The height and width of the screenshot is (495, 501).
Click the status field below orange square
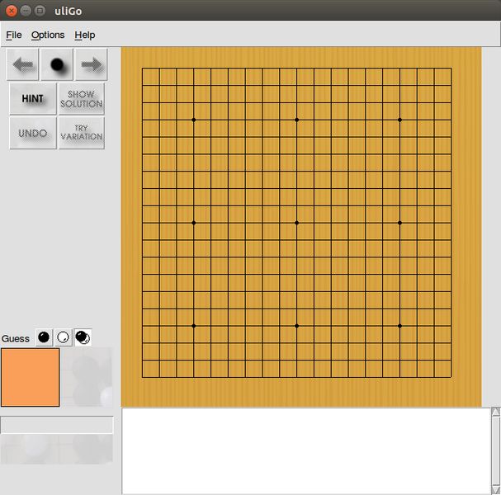click(x=57, y=425)
